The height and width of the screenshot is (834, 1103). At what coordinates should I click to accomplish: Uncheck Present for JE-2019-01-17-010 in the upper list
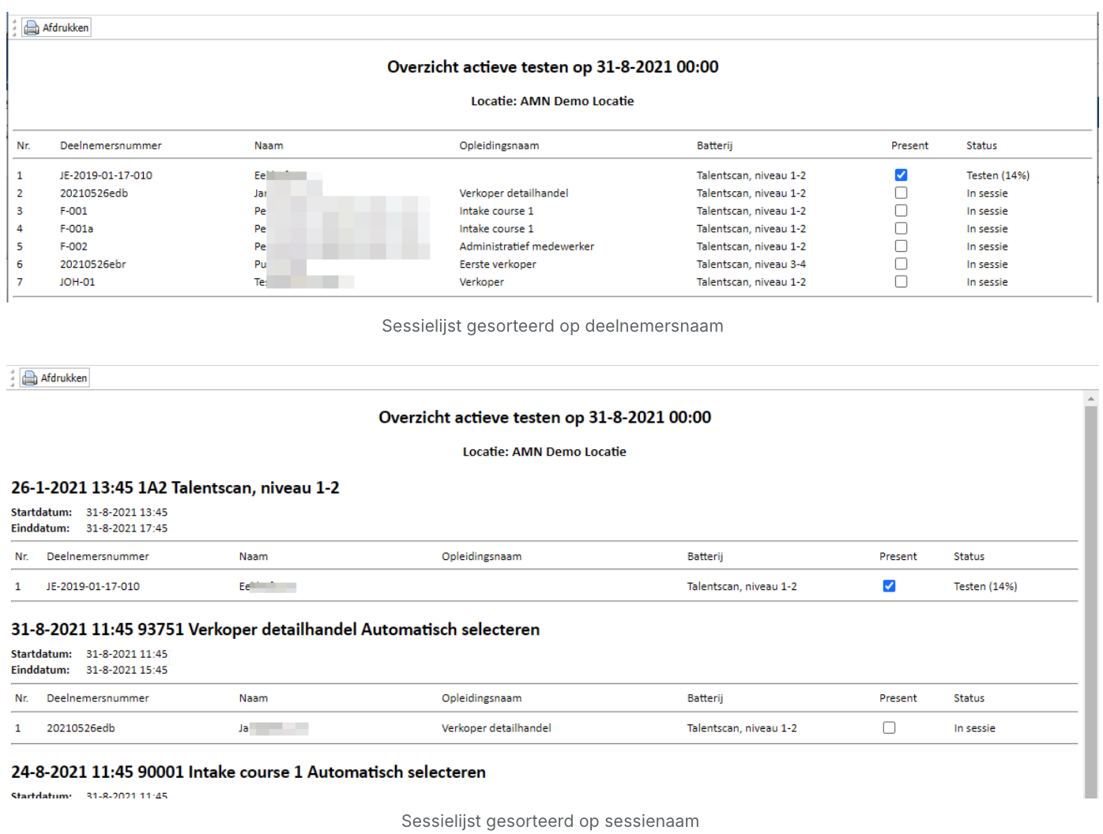pos(901,175)
